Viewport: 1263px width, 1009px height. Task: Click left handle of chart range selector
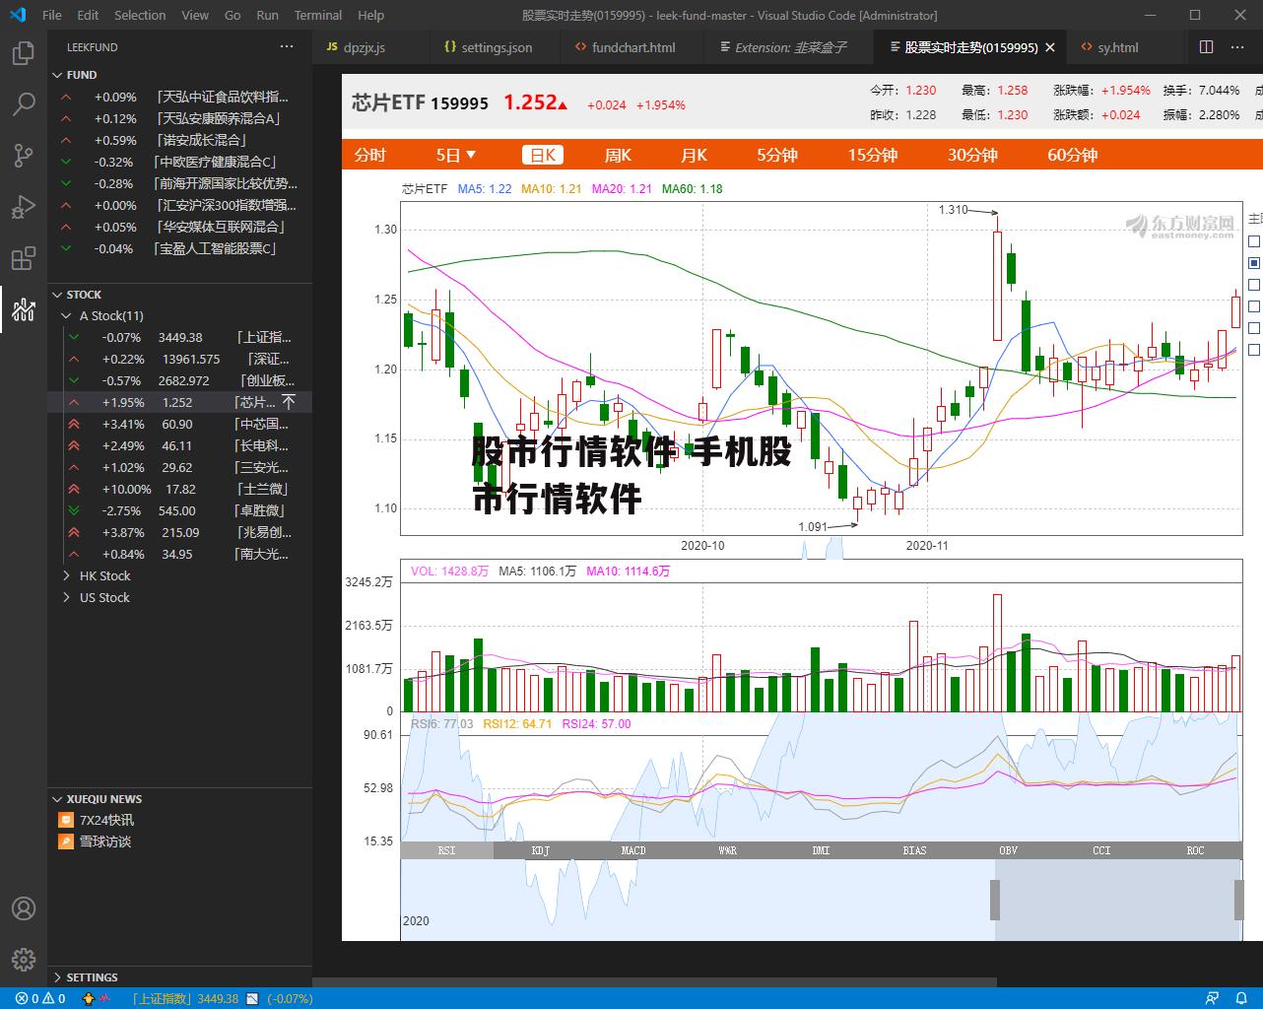(x=995, y=900)
